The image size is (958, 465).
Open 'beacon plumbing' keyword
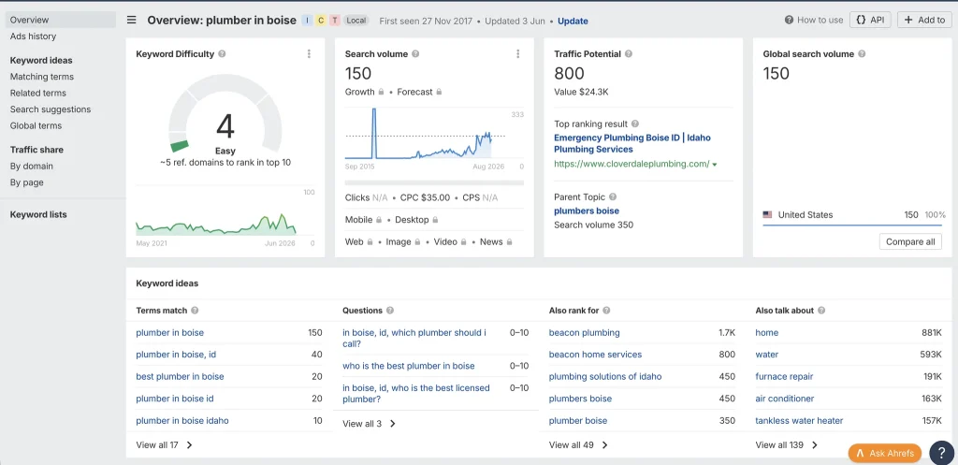click(x=585, y=333)
